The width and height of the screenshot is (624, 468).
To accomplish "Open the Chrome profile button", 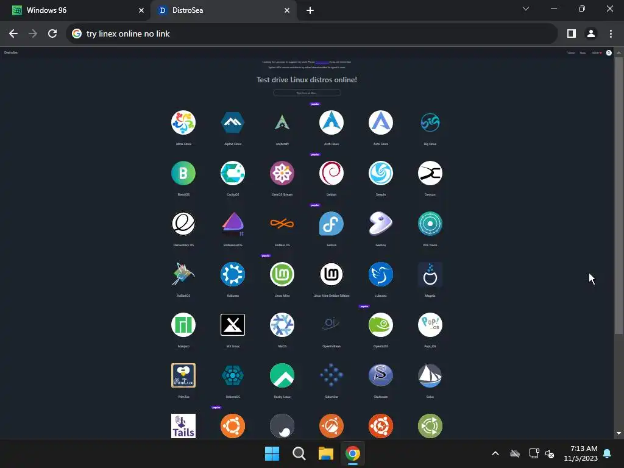I will pos(591,34).
